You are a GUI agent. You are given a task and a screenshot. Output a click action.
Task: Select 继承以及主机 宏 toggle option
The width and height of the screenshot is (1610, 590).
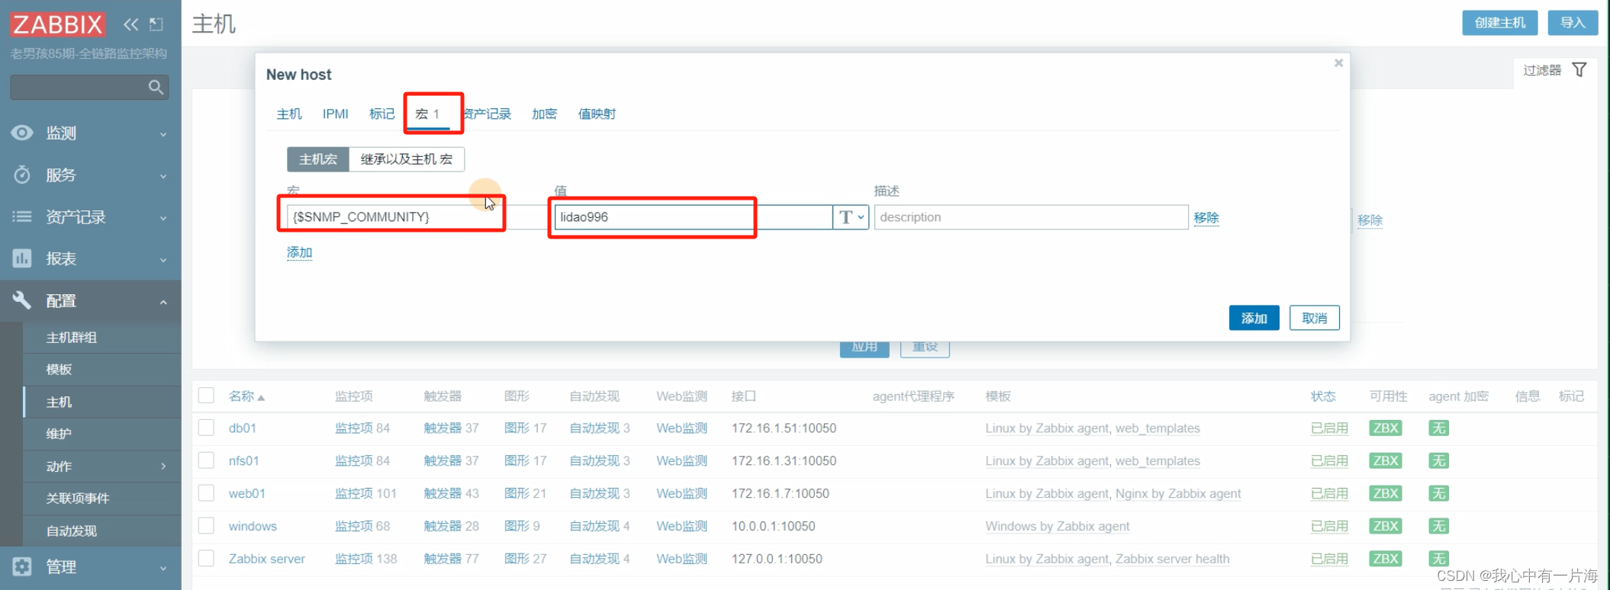(x=407, y=159)
